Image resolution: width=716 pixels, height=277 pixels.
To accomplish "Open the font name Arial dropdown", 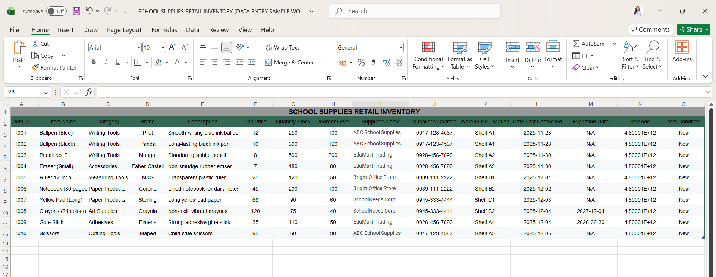I will (138, 47).
